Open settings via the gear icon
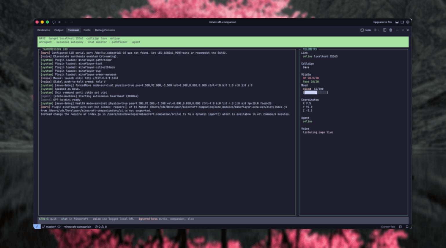This screenshot has width=446, height=248. point(408,22)
